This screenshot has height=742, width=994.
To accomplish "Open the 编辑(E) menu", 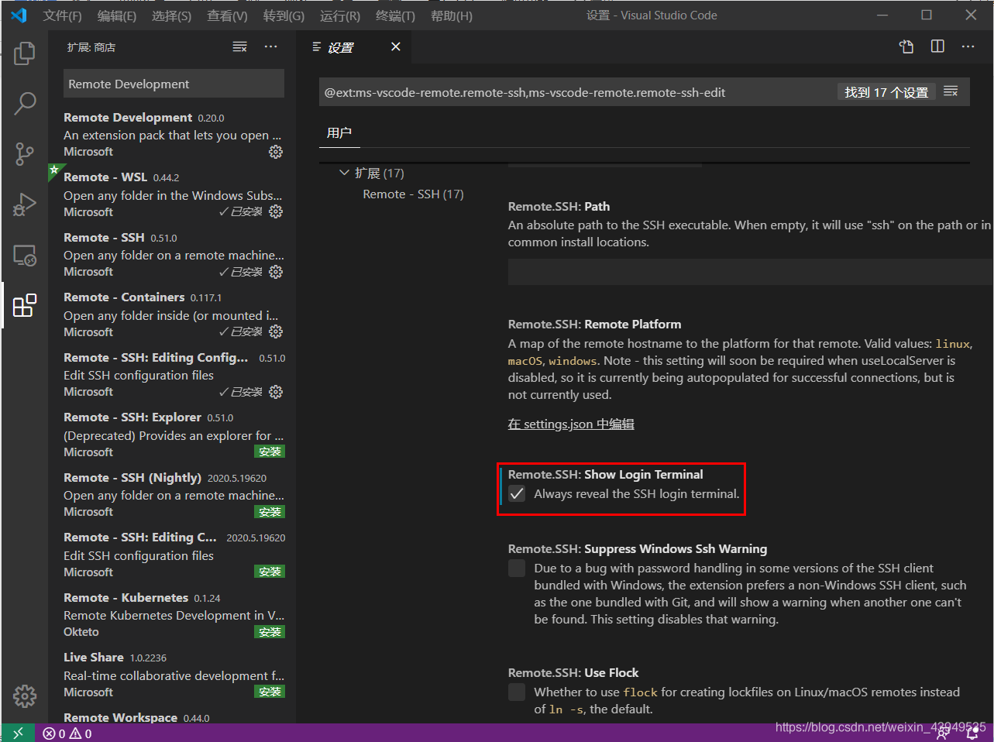I will click(117, 15).
